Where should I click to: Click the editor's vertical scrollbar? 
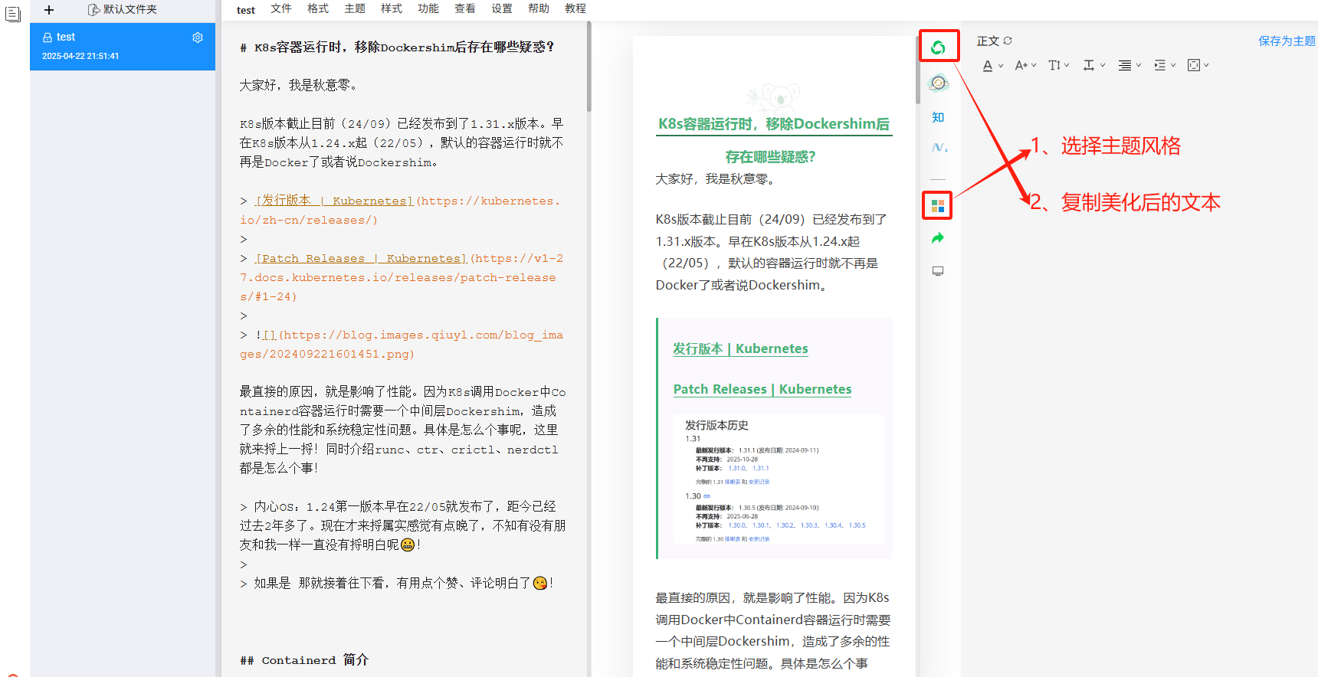pyautogui.click(x=589, y=67)
